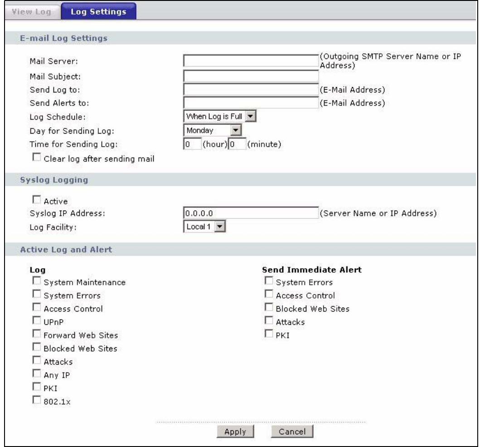Check Forward Web Sites log option
The height and width of the screenshot is (447, 480).
coord(36,333)
